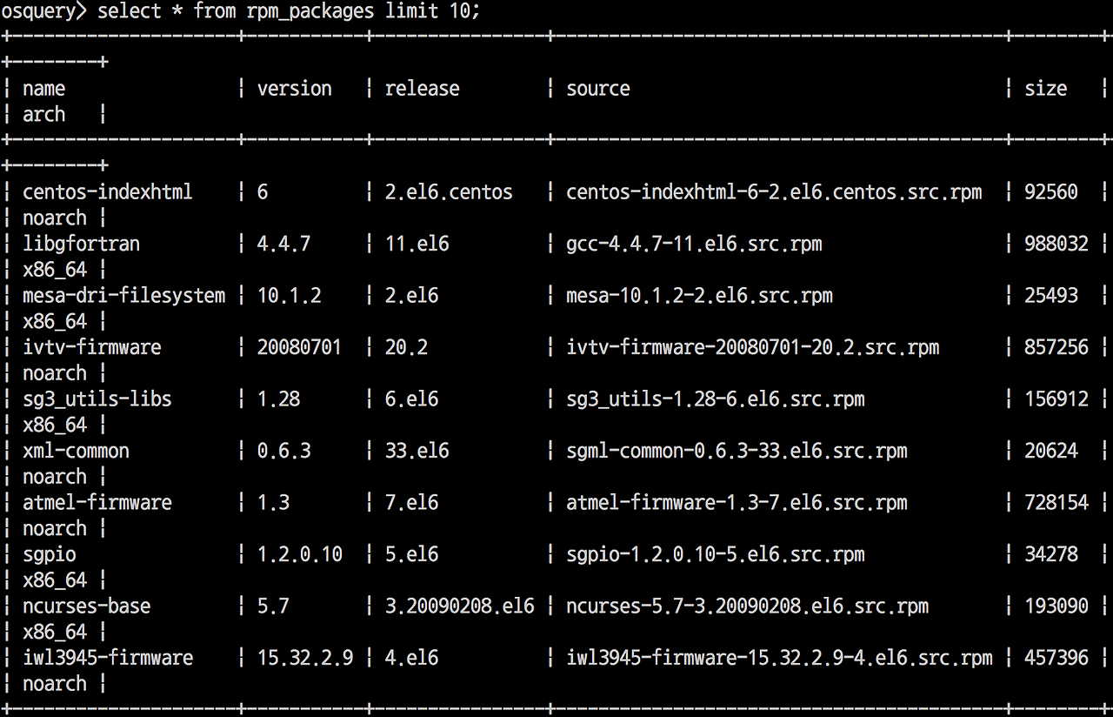1113x717 pixels.
Task: Click the xml-common package name
Action: click(76, 451)
